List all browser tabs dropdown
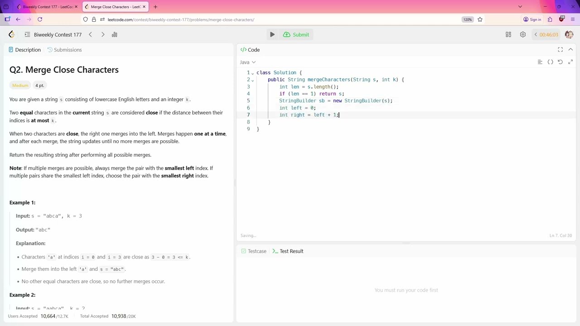The image size is (580, 326). tap(520, 7)
